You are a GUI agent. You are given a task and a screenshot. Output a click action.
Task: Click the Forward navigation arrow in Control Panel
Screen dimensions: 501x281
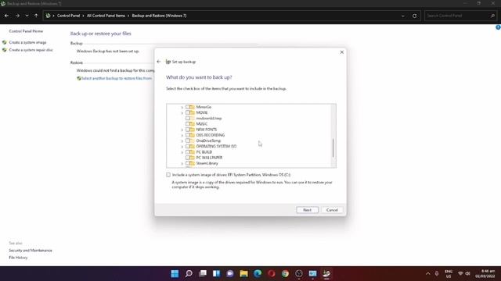point(17,16)
